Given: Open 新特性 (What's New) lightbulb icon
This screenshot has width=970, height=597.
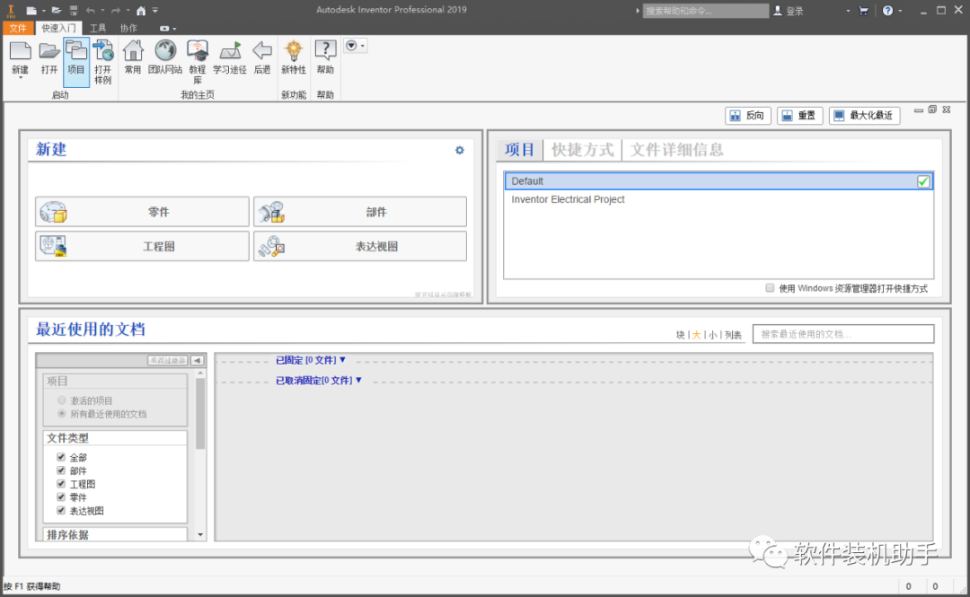Looking at the screenshot, I should pyautogui.click(x=294, y=51).
